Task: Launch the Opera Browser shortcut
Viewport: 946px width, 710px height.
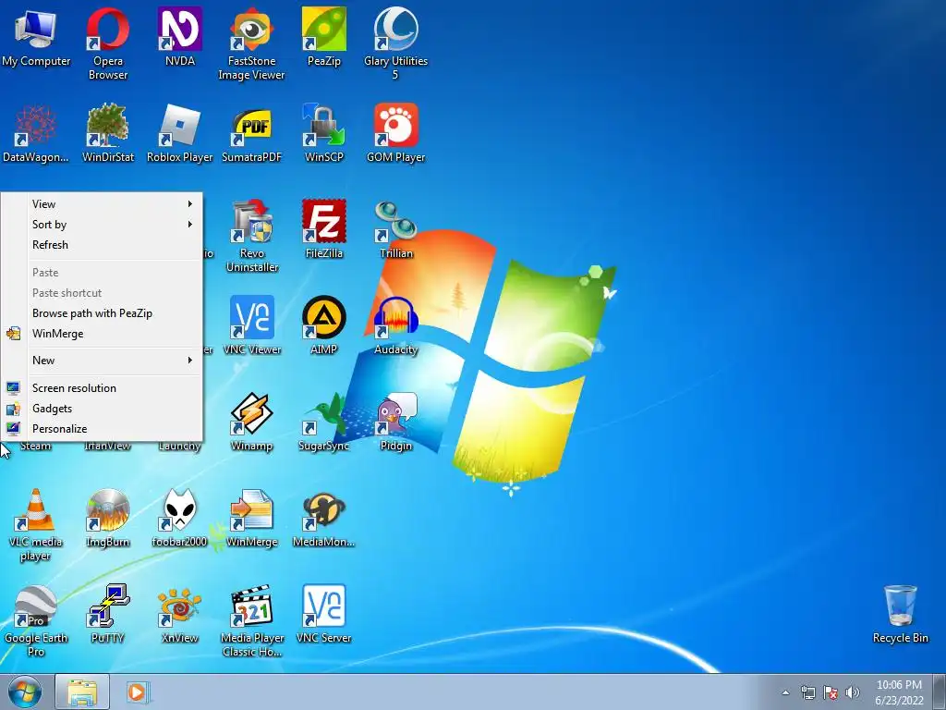Action: [x=107, y=43]
